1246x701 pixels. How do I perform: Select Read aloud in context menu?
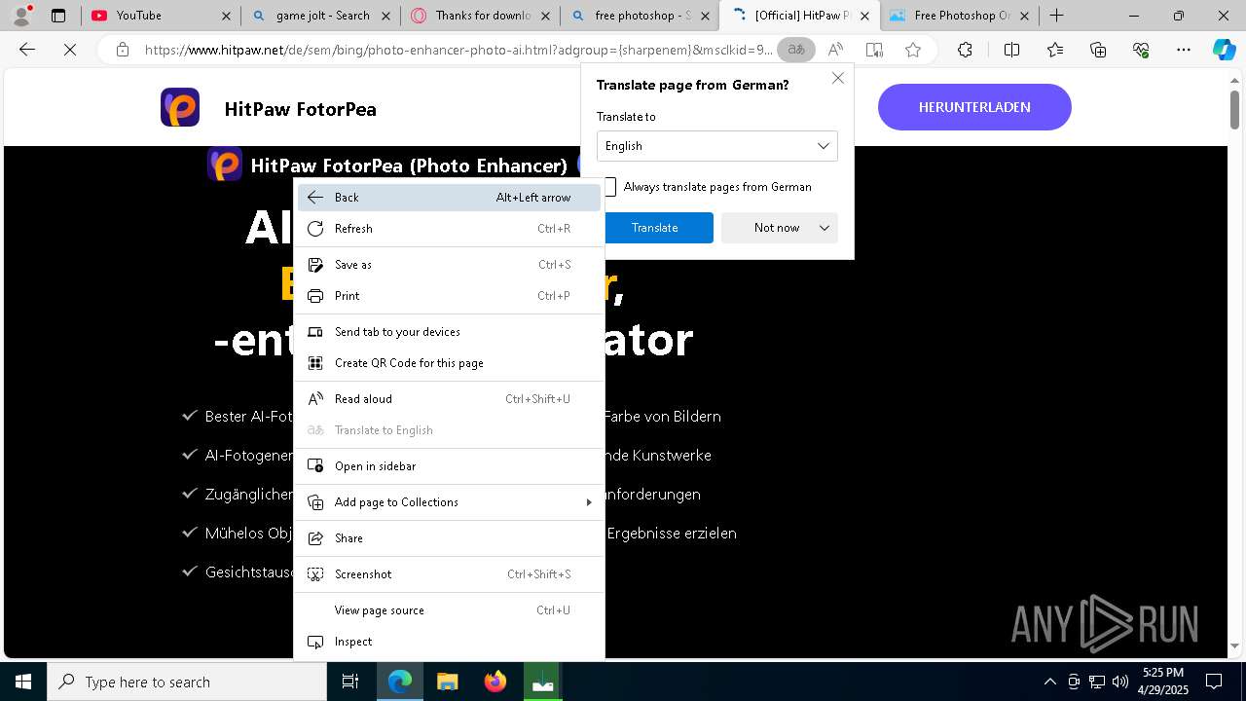pos(449,399)
